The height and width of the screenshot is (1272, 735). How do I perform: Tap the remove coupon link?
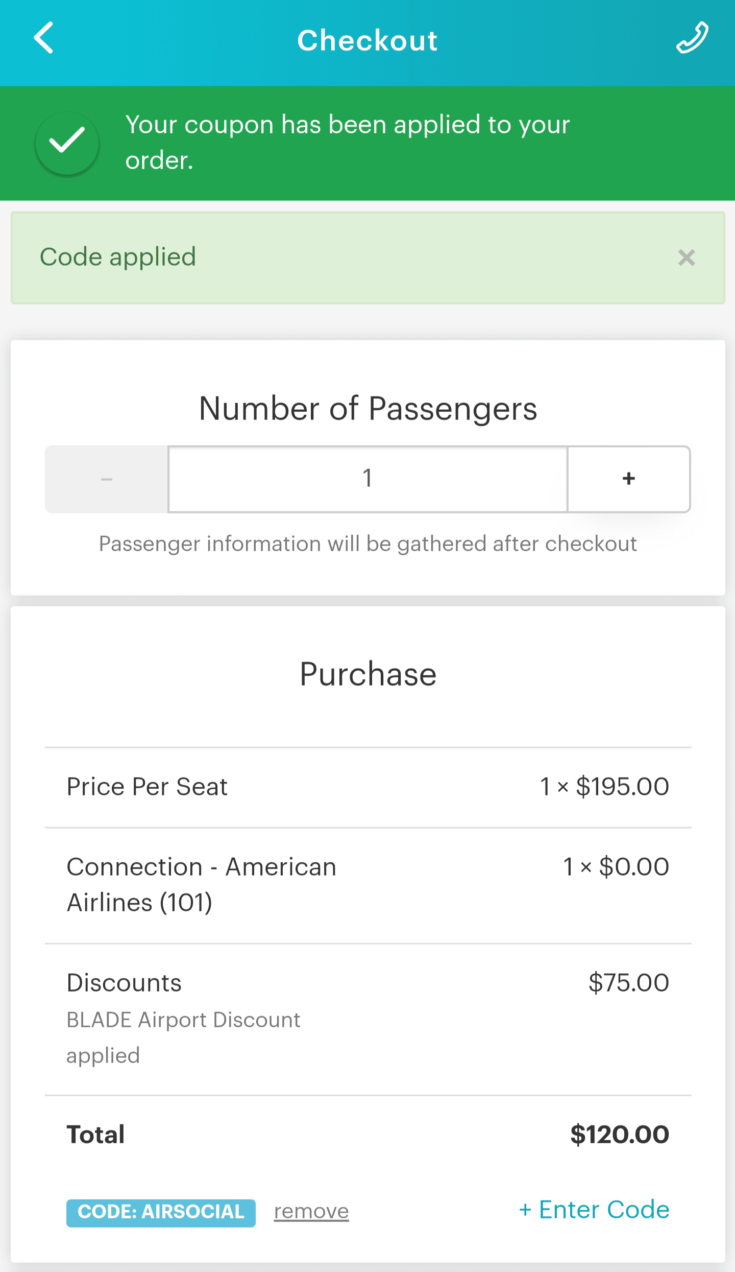coord(311,1212)
